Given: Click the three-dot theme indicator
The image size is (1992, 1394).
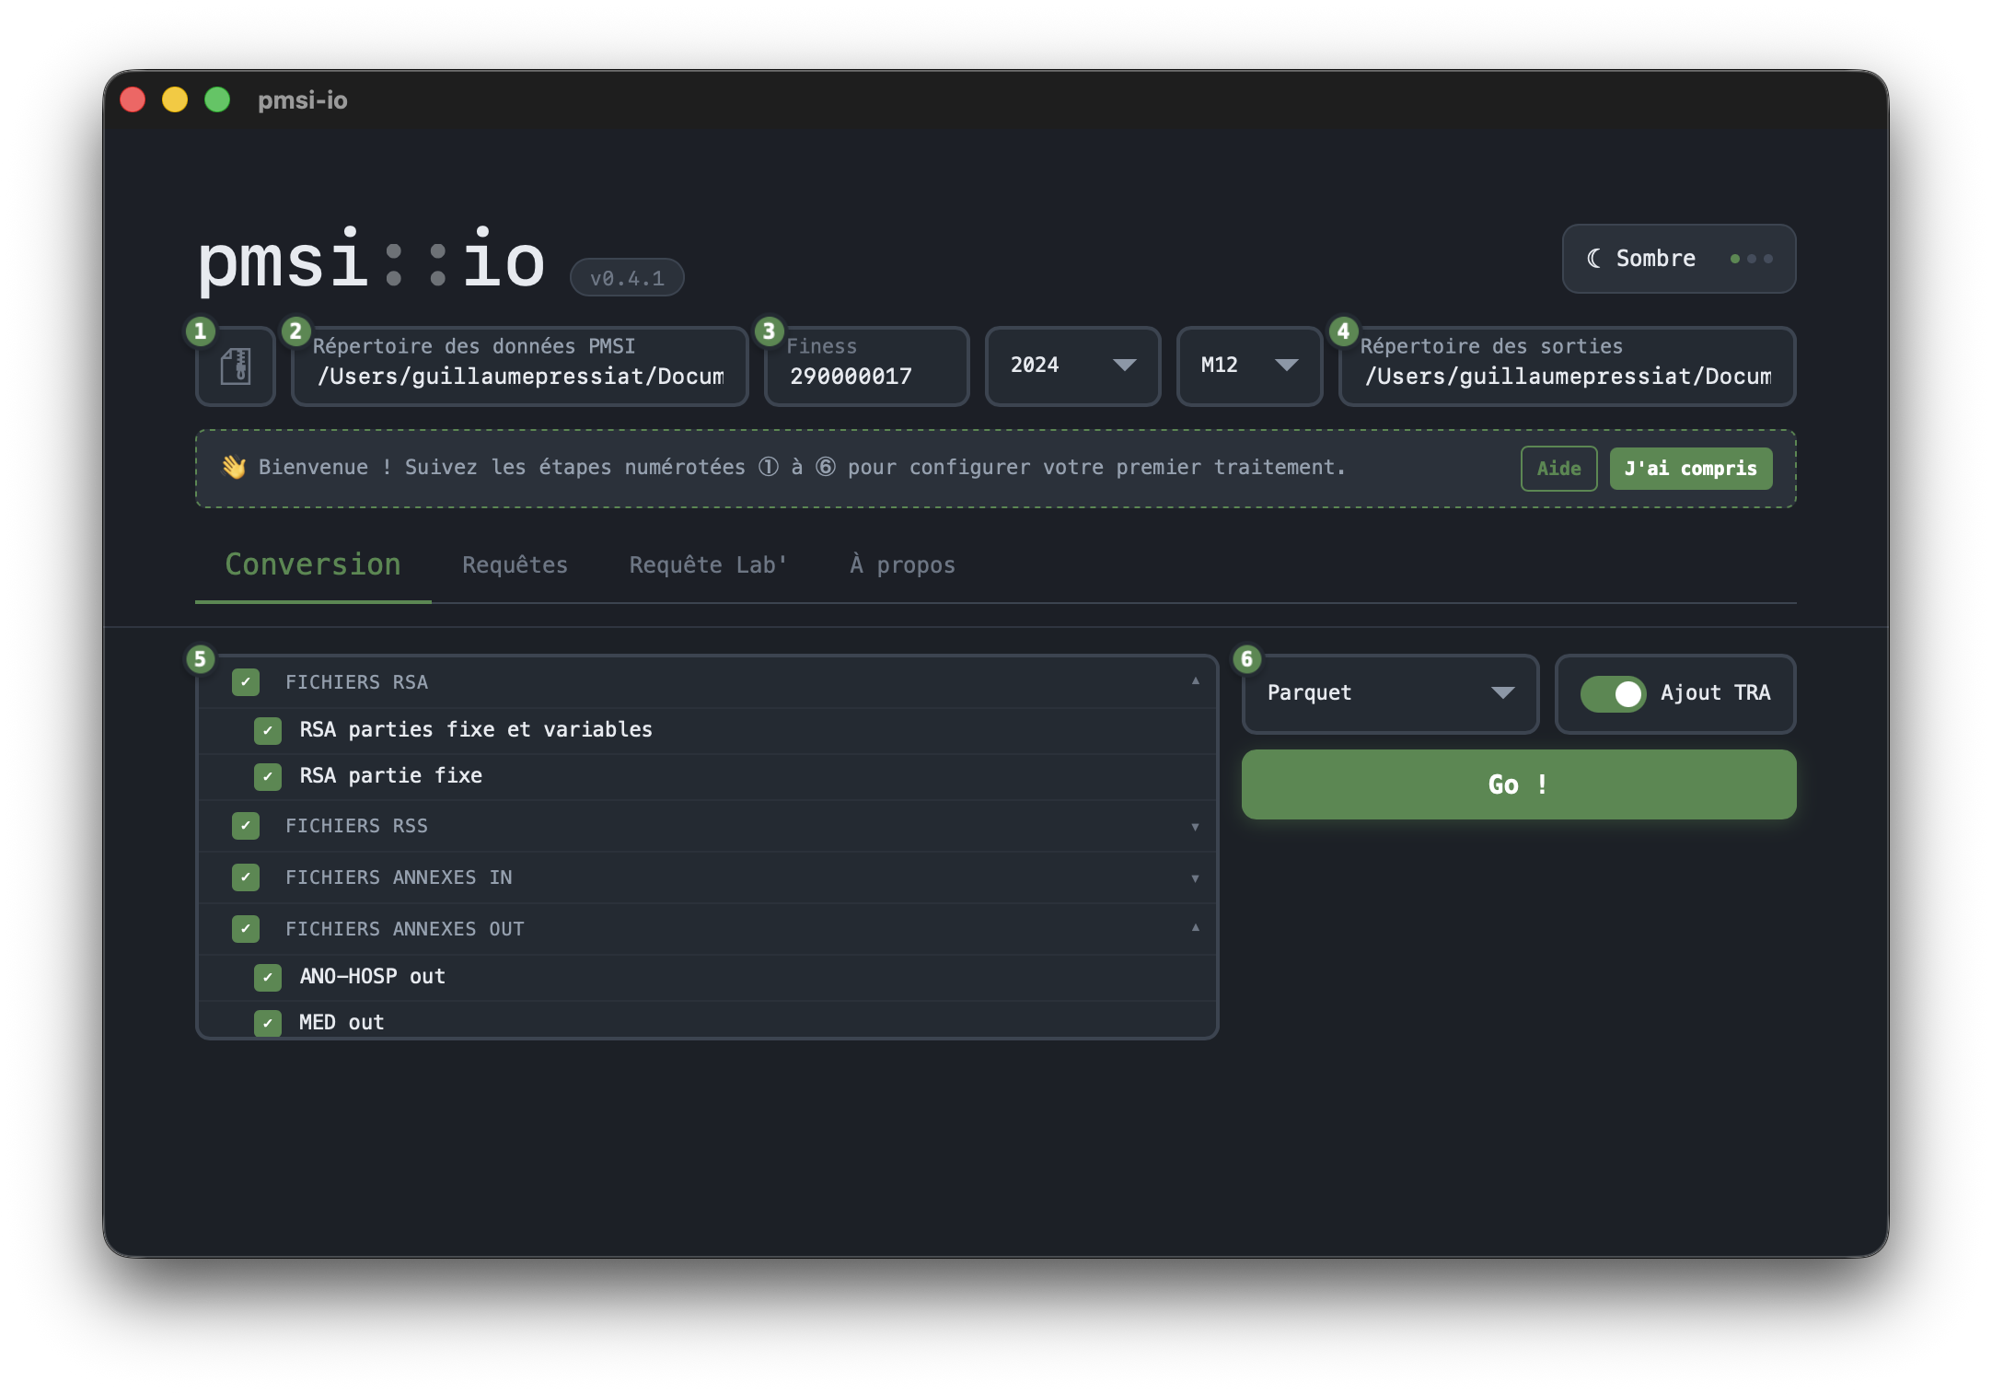Looking at the screenshot, I should (1751, 259).
